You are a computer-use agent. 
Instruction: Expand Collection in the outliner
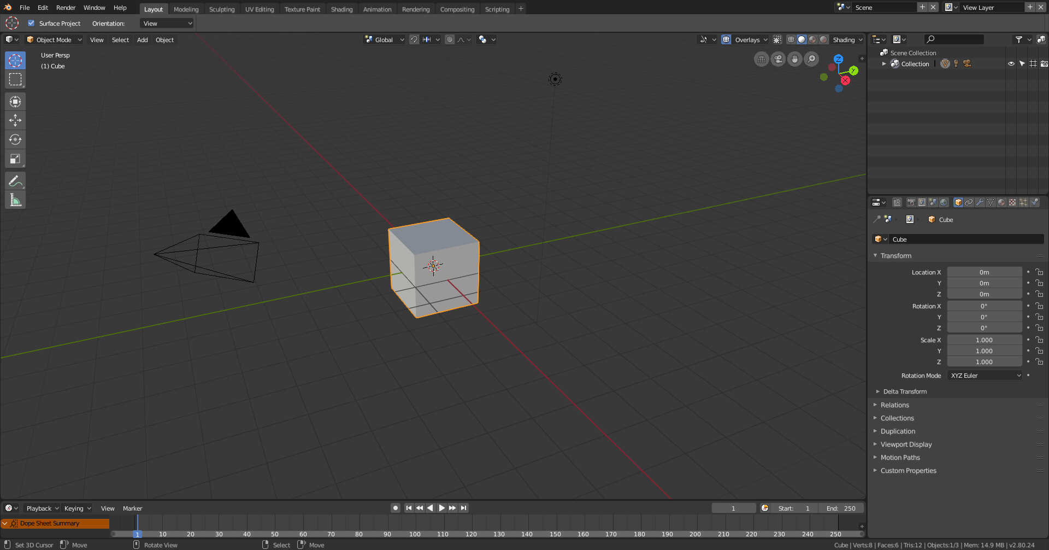[884, 64]
